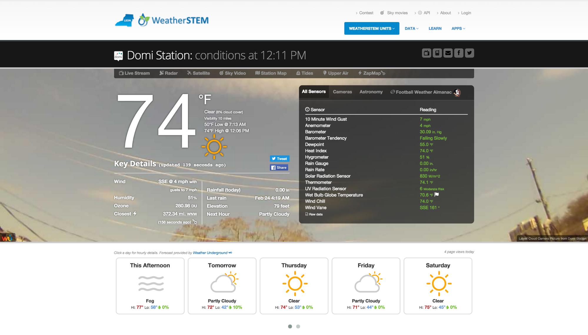The height and width of the screenshot is (335, 588).
Task: Expand the WeatherSTEM Units dropdown
Action: click(x=372, y=29)
